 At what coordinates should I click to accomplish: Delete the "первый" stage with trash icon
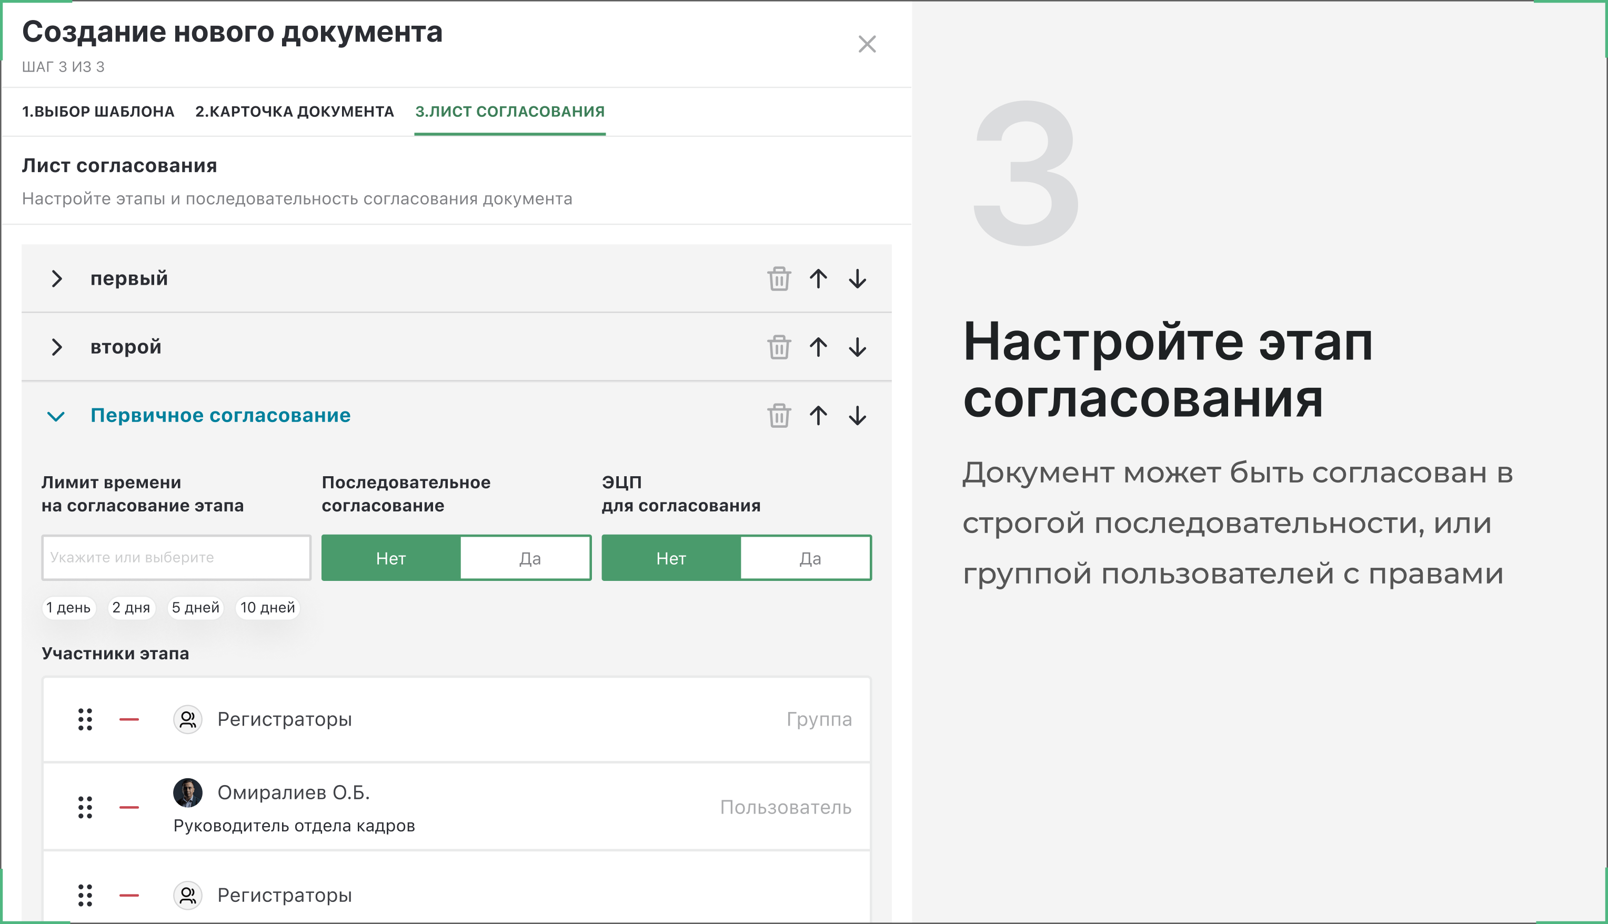pyautogui.click(x=779, y=278)
